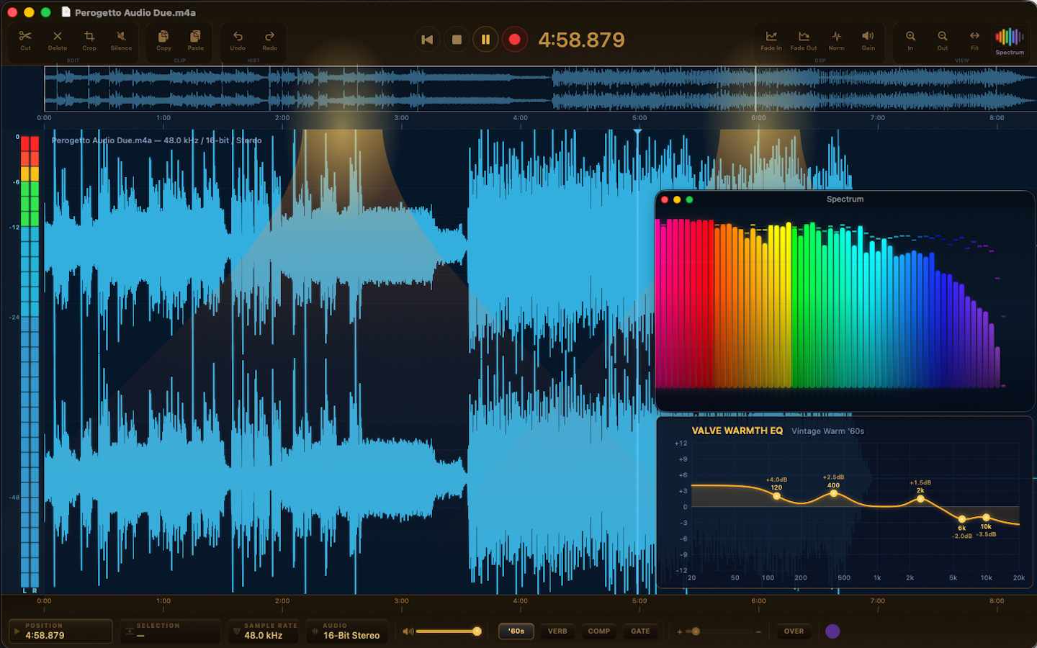Zoom In on the waveform

pos(910,40)
